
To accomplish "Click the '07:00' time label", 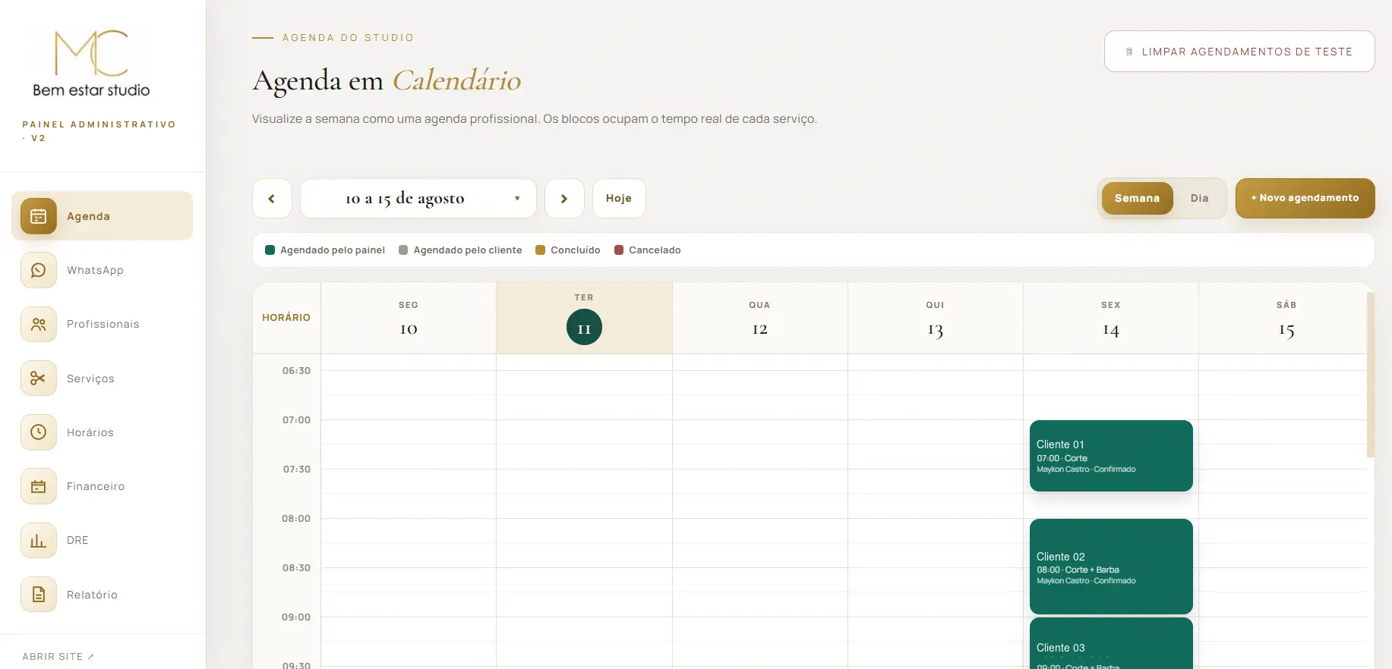I will 296,420.
